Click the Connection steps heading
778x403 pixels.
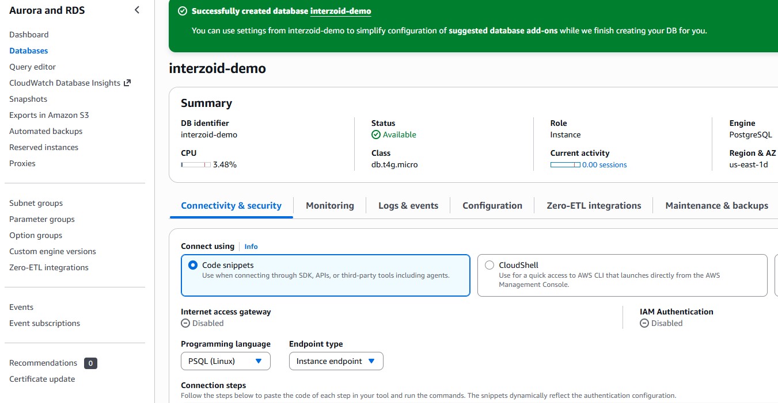point(214,385)
